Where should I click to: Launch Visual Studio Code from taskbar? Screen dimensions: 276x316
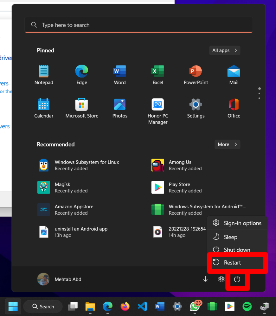143,306
